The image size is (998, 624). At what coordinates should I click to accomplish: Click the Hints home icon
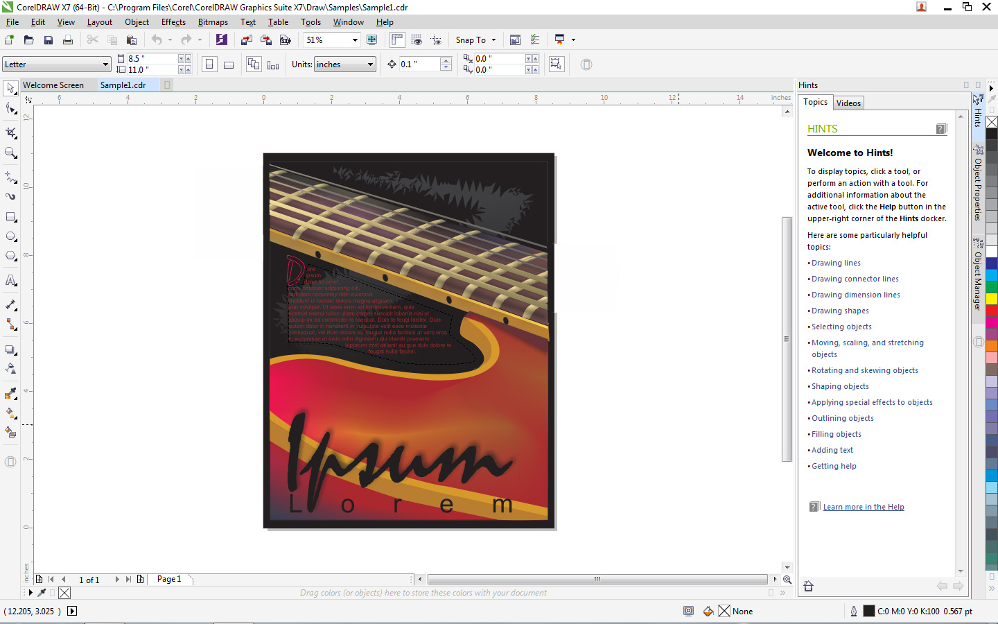808,587
